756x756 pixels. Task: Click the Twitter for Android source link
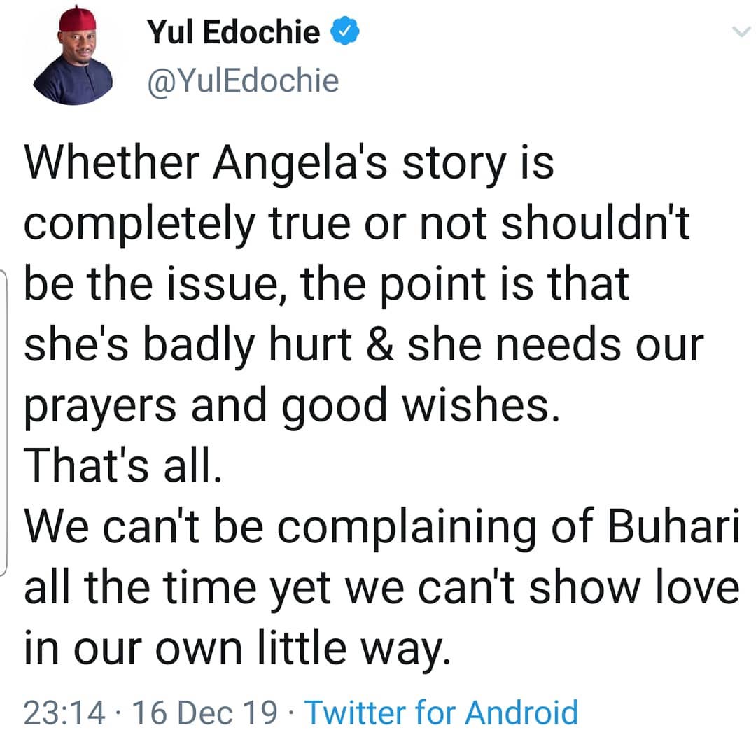(x=442, y=713)
